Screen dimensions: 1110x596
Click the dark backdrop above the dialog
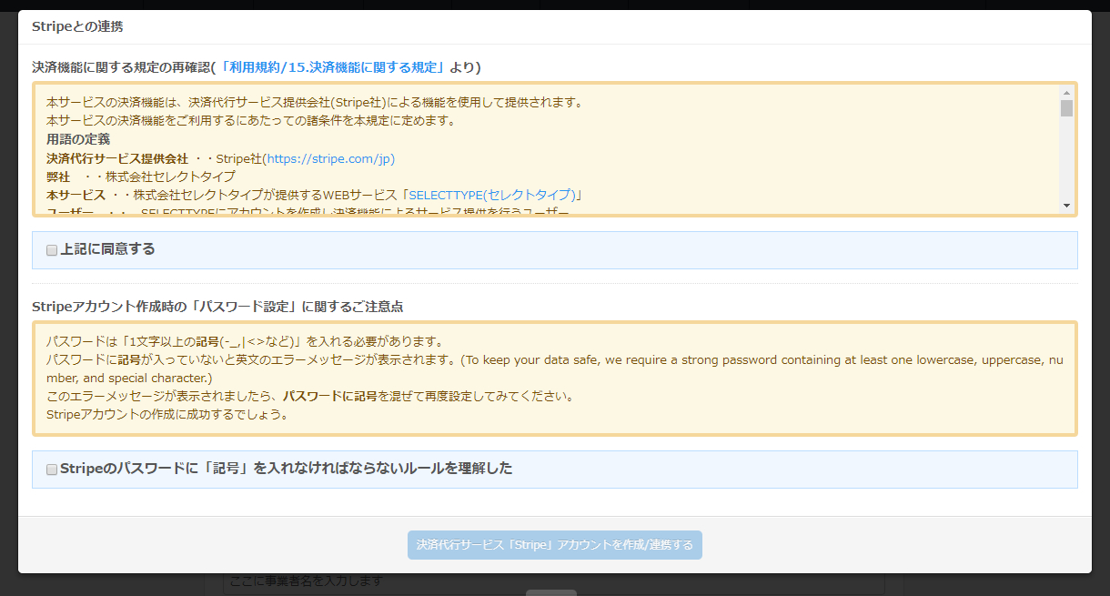[555, 5]
